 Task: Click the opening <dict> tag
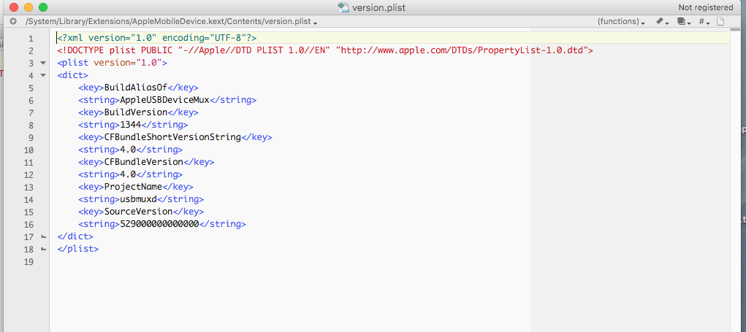(73, 75)
